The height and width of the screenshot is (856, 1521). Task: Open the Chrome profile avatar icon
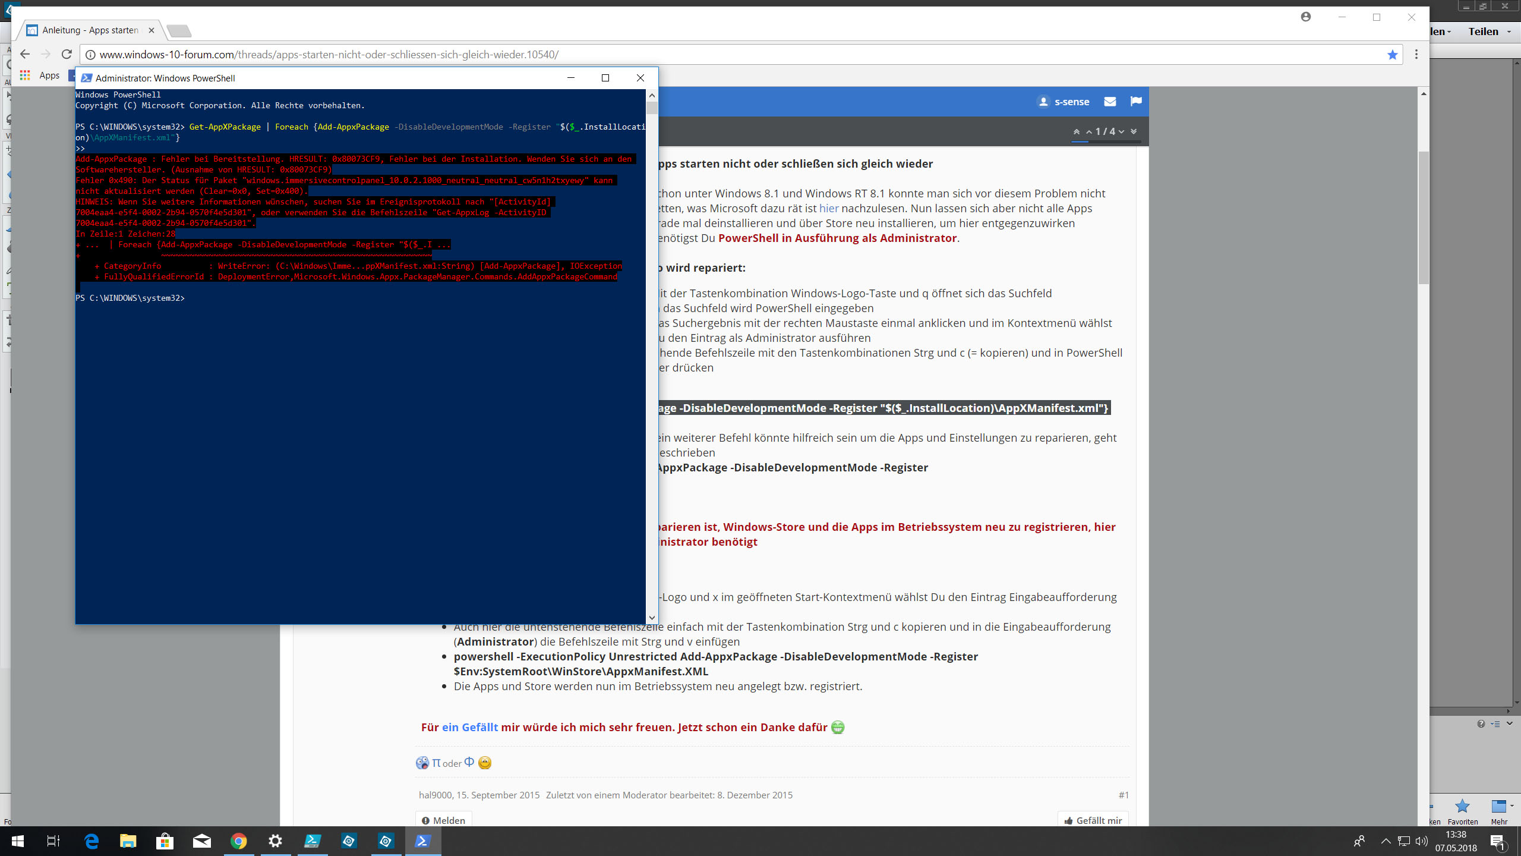(1305, 17)
